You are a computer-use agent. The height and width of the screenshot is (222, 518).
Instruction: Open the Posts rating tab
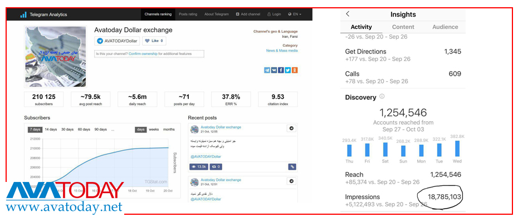tap(188, 14)
